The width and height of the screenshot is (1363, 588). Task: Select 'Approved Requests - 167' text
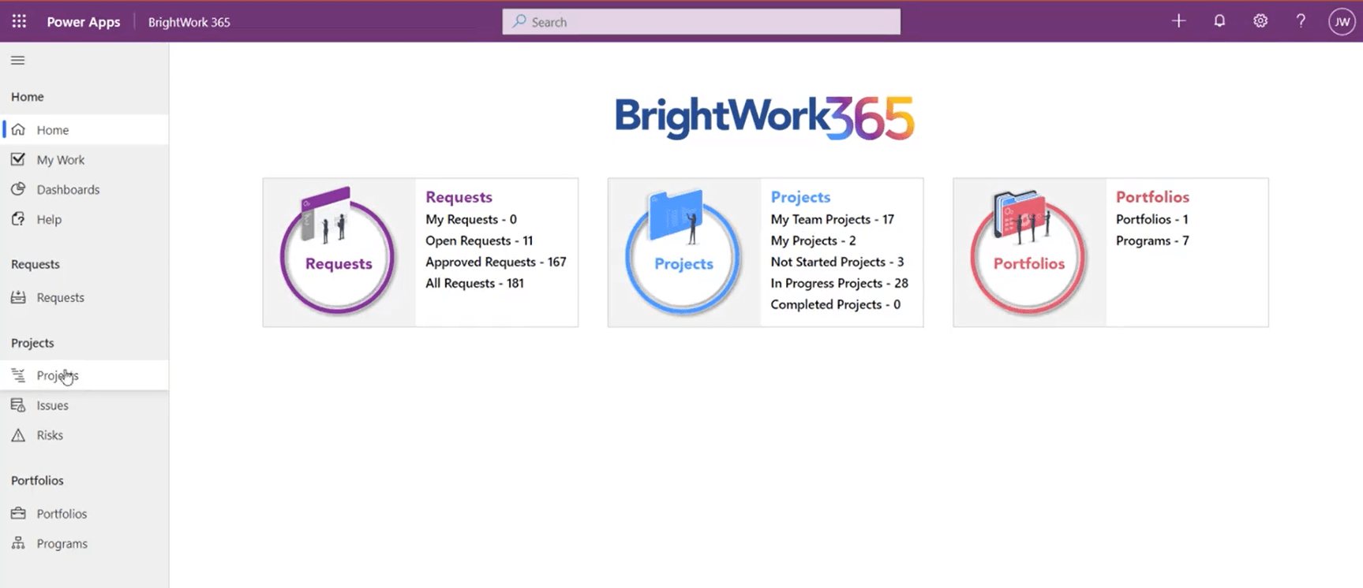click(496, 262)
